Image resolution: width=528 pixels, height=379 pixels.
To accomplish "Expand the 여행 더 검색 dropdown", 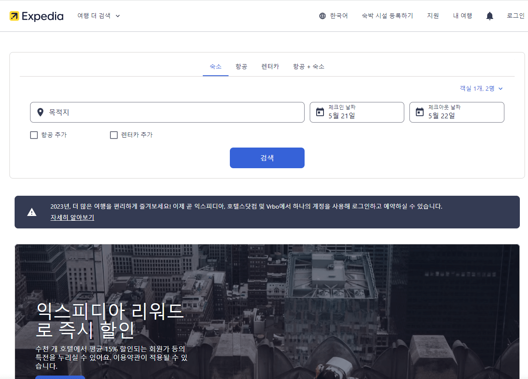I will click(x=99, y=16).
